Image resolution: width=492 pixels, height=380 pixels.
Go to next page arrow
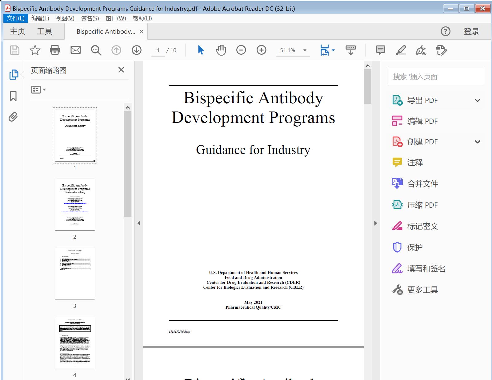coord(137,50)
